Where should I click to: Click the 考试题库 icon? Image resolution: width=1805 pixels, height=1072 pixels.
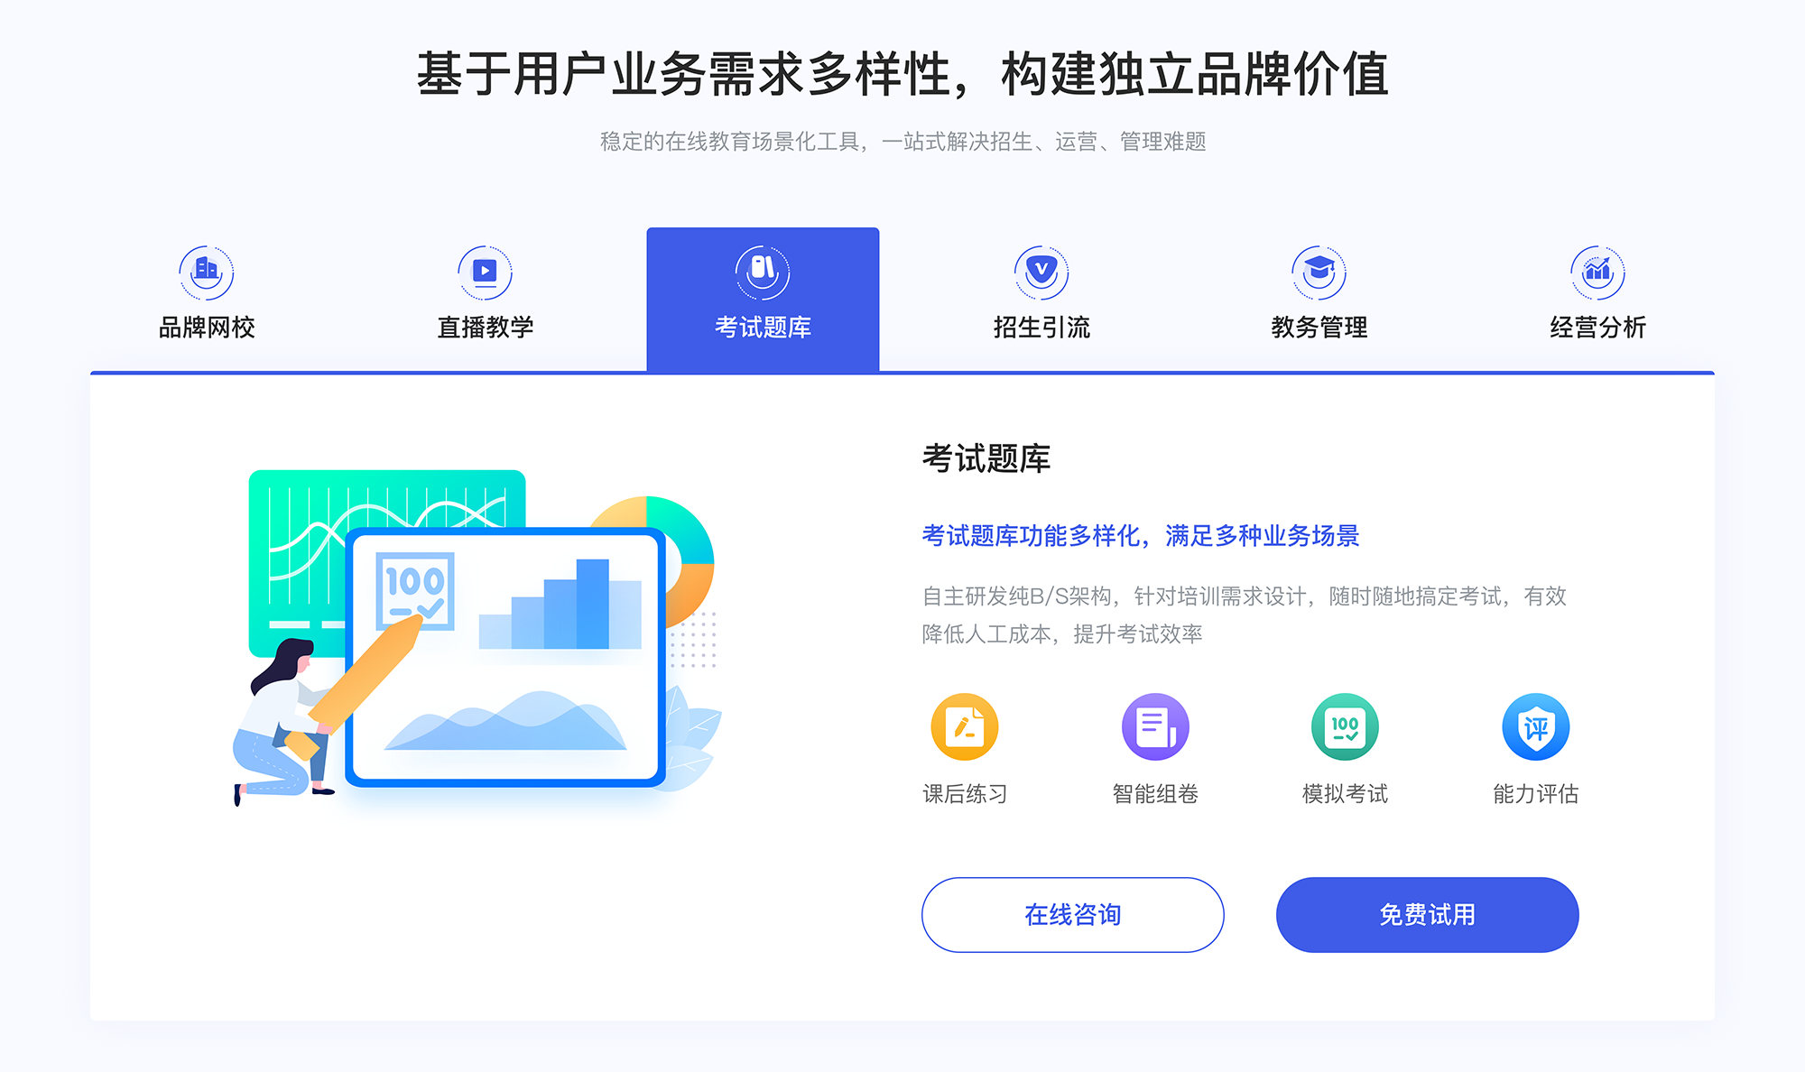tap(762, 267)
